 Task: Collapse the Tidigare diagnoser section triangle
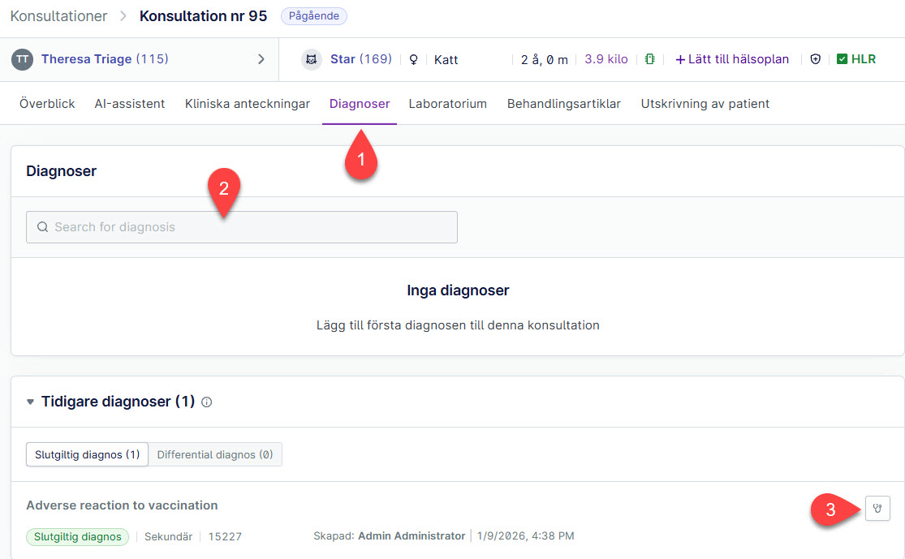[30, 402]
